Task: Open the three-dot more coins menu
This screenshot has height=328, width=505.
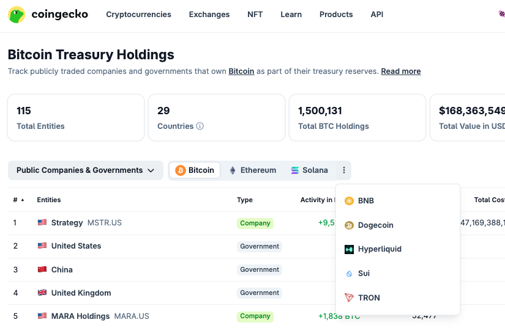Action: (343, 170)
